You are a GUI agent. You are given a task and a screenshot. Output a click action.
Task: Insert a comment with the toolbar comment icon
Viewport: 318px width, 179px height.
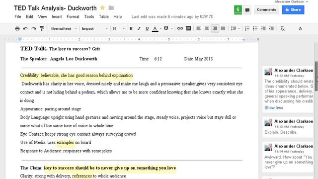point(188,28)
